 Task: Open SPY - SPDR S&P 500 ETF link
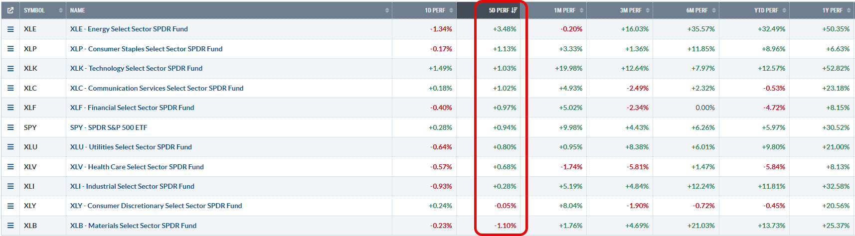109,127
